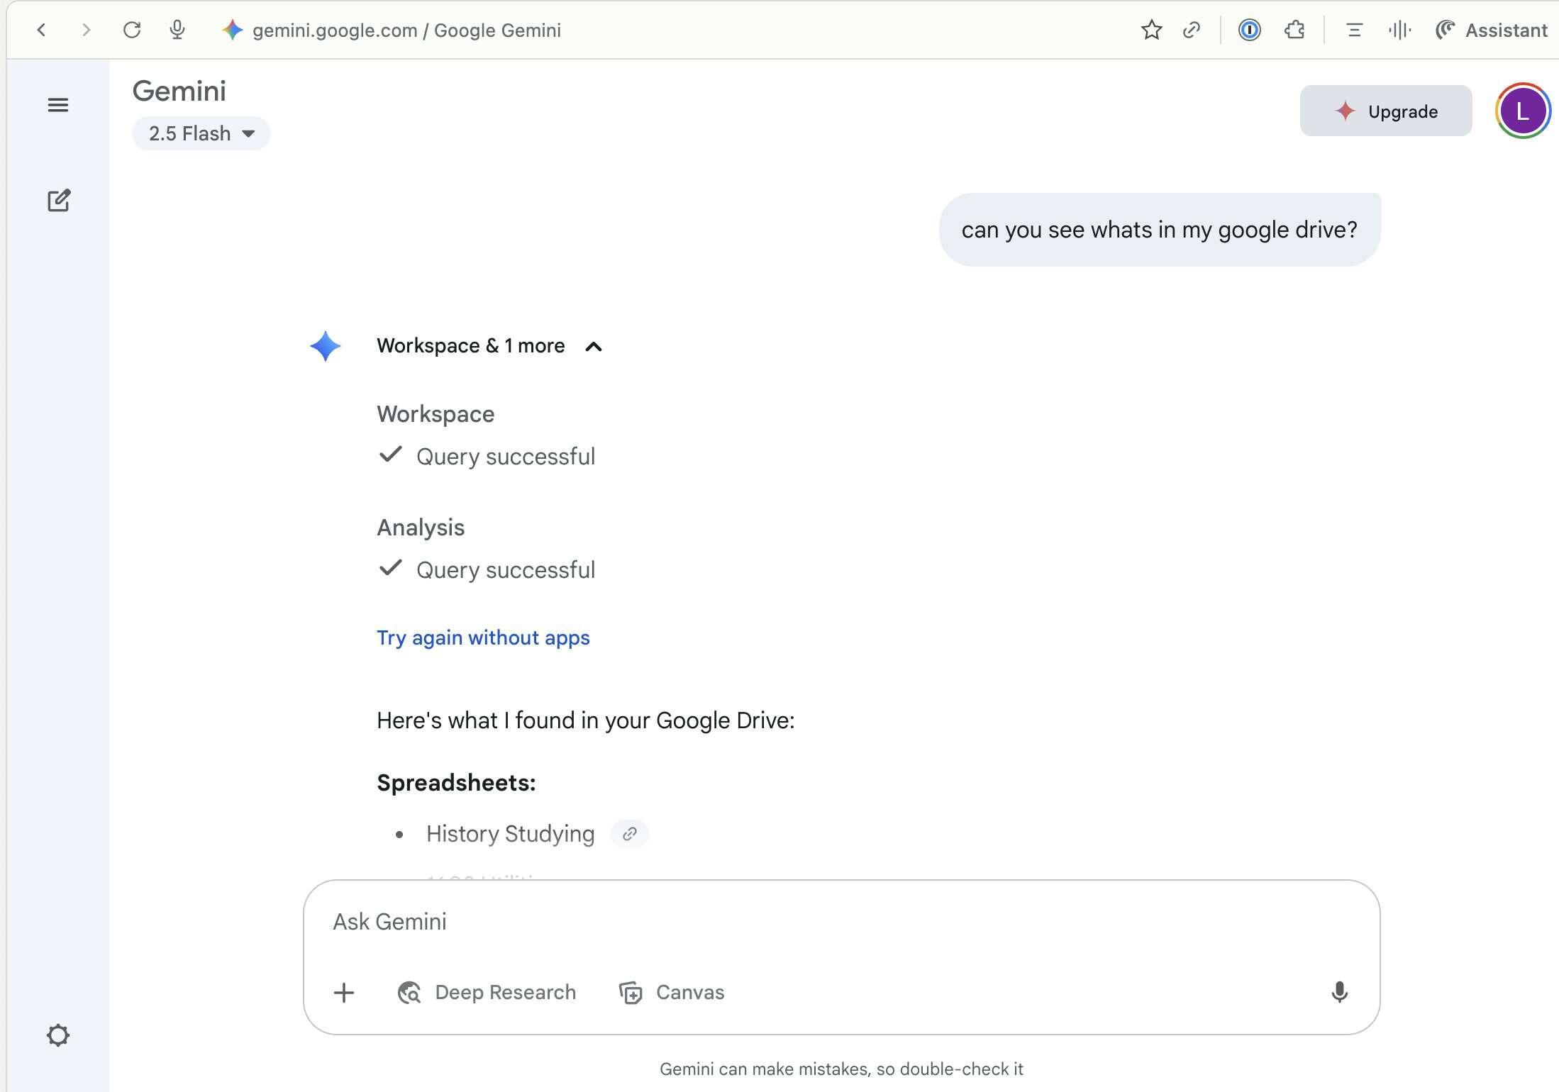This screenshot has height=1092, width=1559.
Task: Open the 2.5 Flash model dropdown
Action: coord(201,133)
